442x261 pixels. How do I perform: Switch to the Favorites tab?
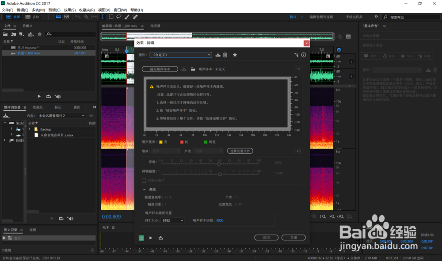27,26
